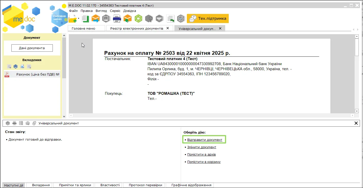Click the supplier name Тестовий платник 4 (Тест)
This screenshot has height=188, width=363.
(x=173, y=59)
